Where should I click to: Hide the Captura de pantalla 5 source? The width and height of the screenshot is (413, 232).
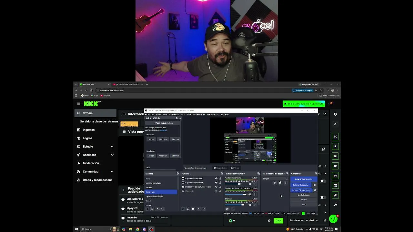(216, 183)
